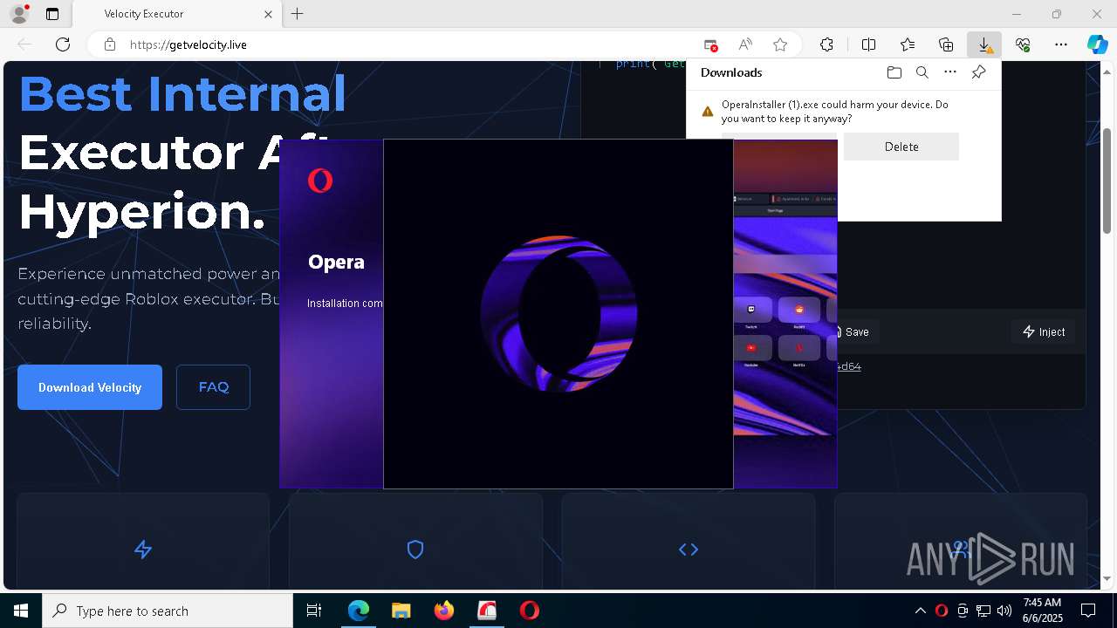This screenshot has height=628, width=1117.
Task: Delete the OperaInstaller download
Action: 901,147
